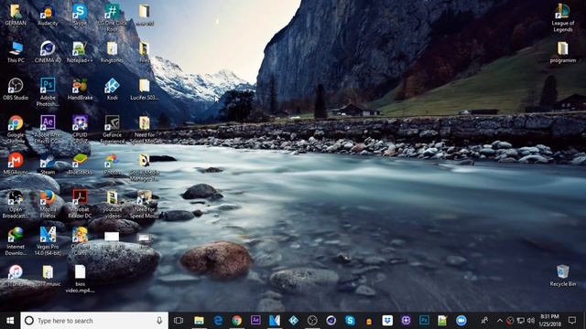Open Photoshop from the taskbar
586x329 pixels.
(x=424, y=321)
